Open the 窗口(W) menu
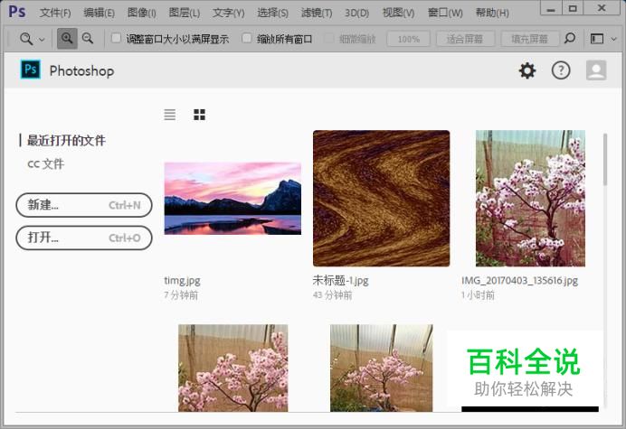The height and width of the screenshot is (429, 626). pos(445,14)
